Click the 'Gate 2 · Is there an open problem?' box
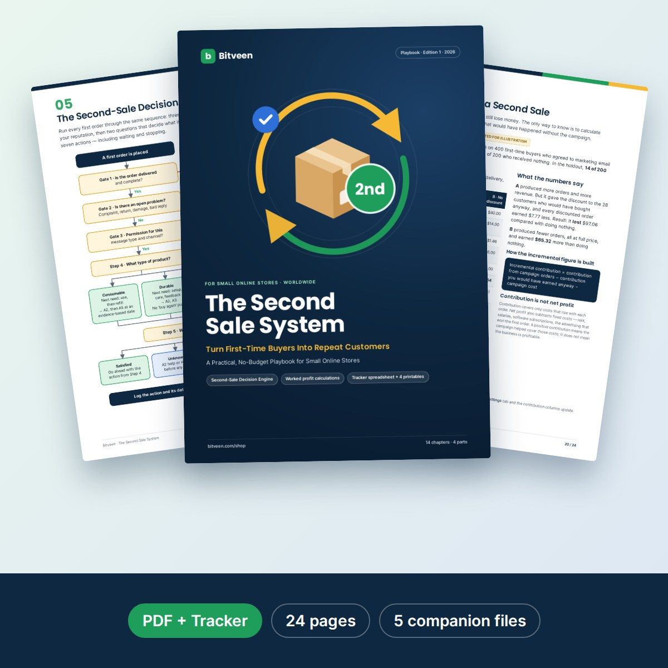The image size is (668, 668). coord(132,207)
